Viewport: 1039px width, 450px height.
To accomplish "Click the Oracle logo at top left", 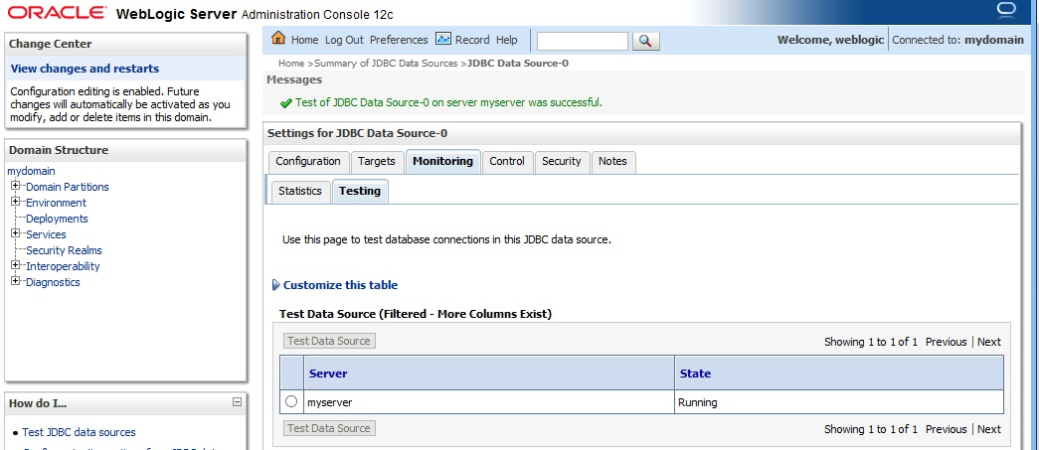I will (57, 13).
